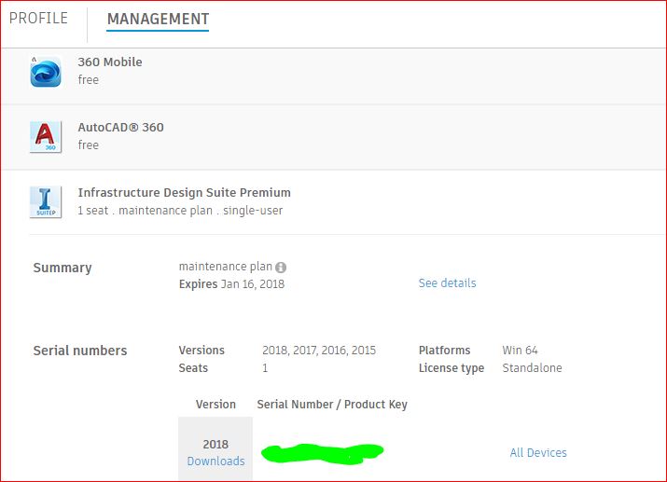
Task: Click the maintenance plan info icon
Action: (x=281, y=268)
